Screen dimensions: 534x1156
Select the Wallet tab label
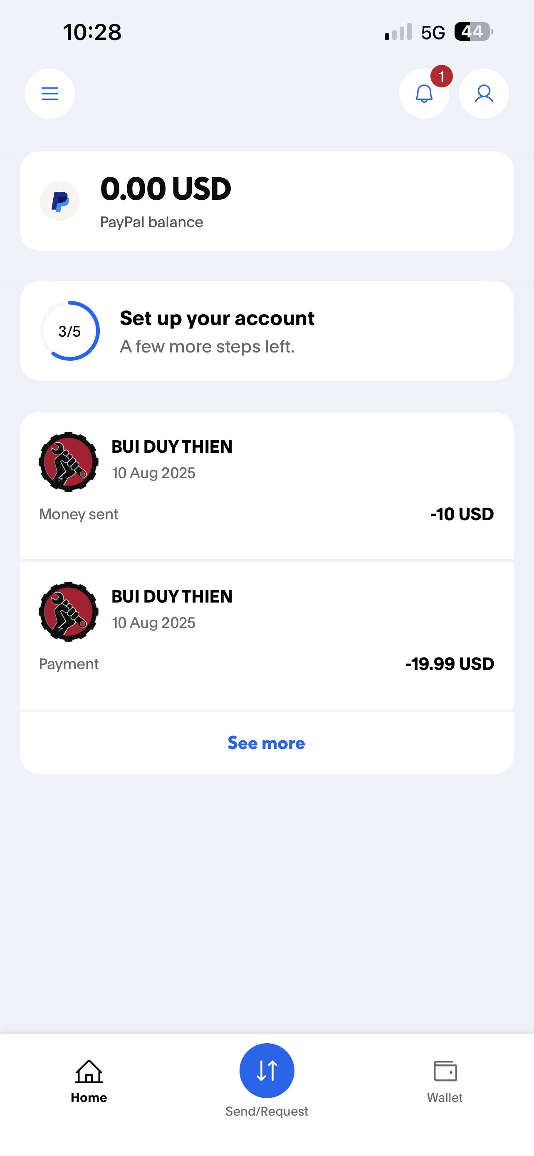coord(445,1097)
